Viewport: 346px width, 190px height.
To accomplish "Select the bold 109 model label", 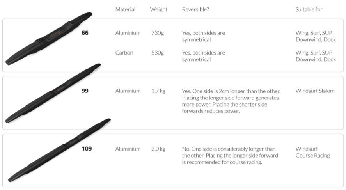I will click(x=87, y=149).
